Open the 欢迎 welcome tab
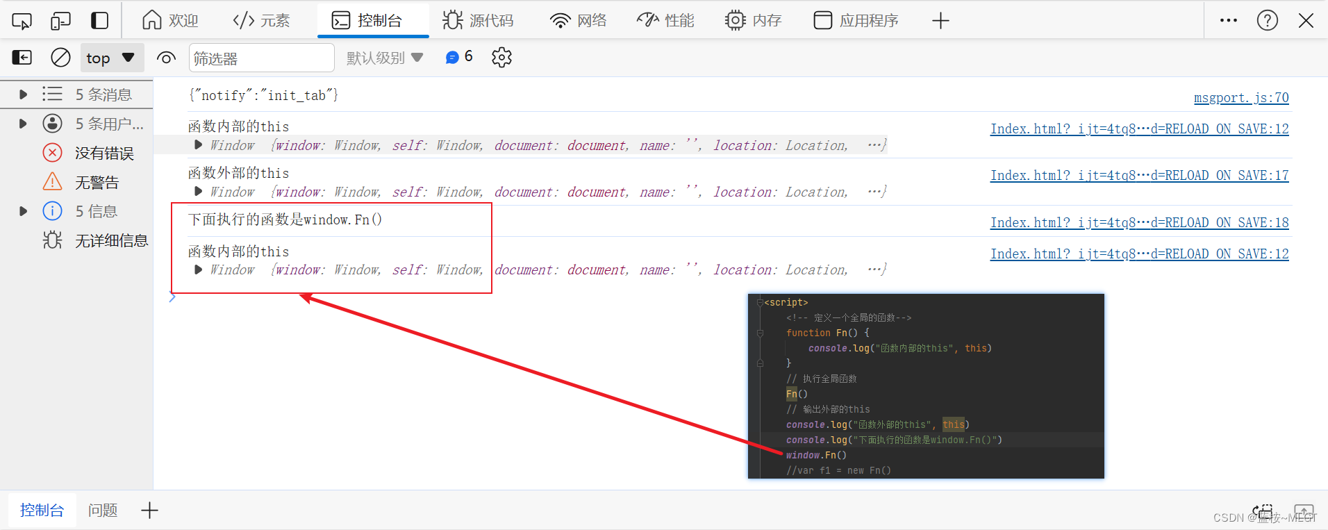Screen dimensions: 1328x530 pyautogui.click(x=170, y=21)
